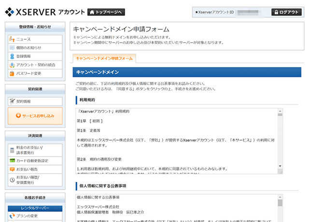Select the キャンペーンドメイン申請フォーム tab

(x=104, y=58)
